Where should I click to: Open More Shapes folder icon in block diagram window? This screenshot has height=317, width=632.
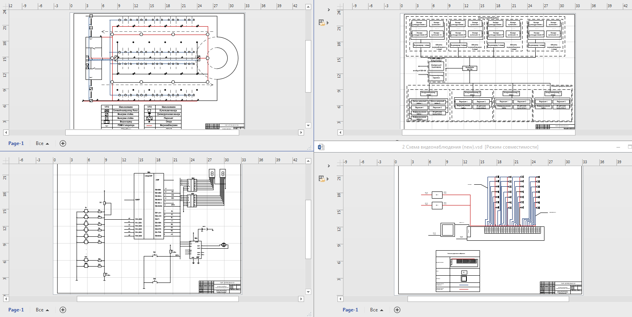tap(322, 23)
